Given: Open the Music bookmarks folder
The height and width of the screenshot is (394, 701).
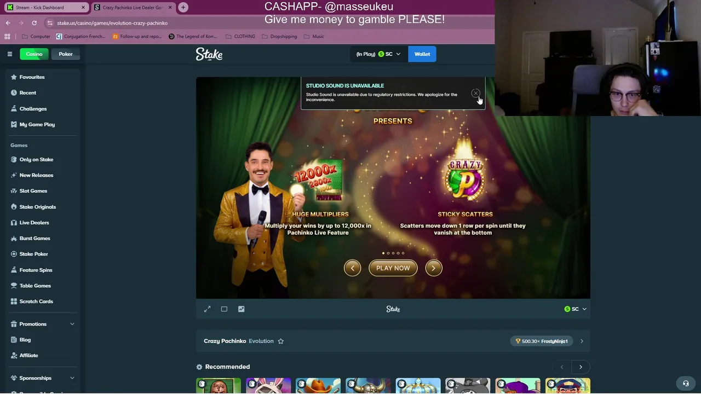Looking at the screenshot, I should point(314,37).
